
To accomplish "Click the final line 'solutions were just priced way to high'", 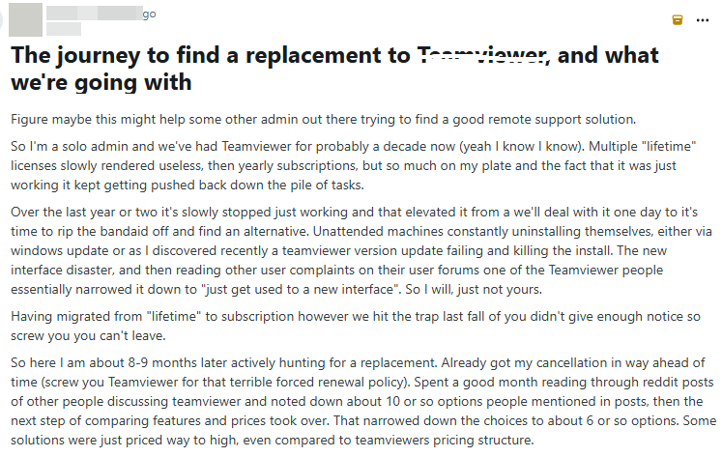I will tap(273, 440).
